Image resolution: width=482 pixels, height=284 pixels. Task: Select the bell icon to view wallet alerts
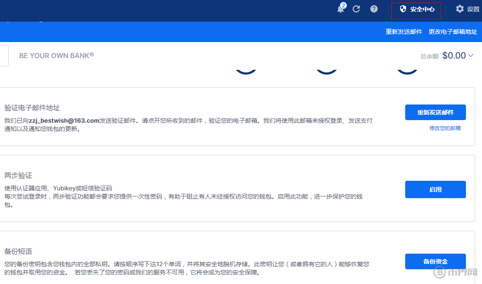(x=341, y=9)
